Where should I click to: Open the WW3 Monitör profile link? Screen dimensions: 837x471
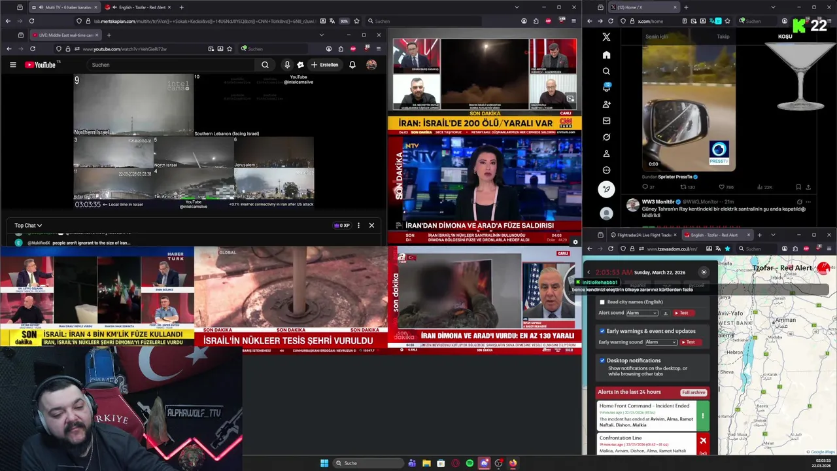click(658, 201)
